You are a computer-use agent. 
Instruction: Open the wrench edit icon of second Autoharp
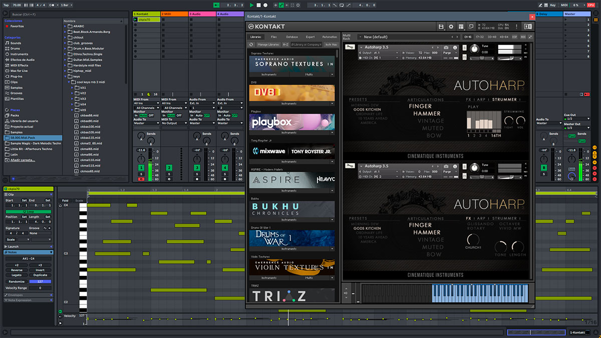[350, 166]
